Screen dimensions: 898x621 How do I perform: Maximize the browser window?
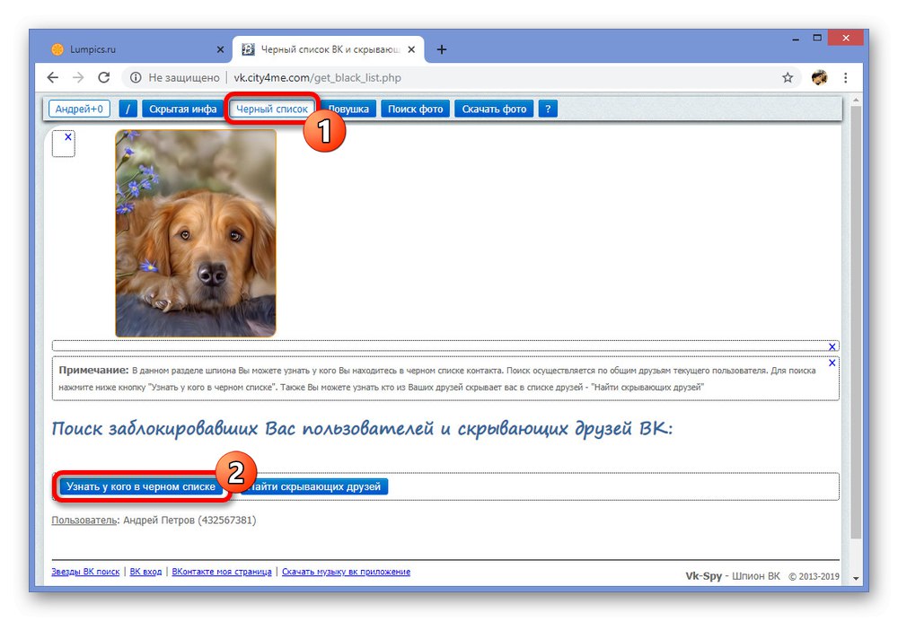point(817,38)
